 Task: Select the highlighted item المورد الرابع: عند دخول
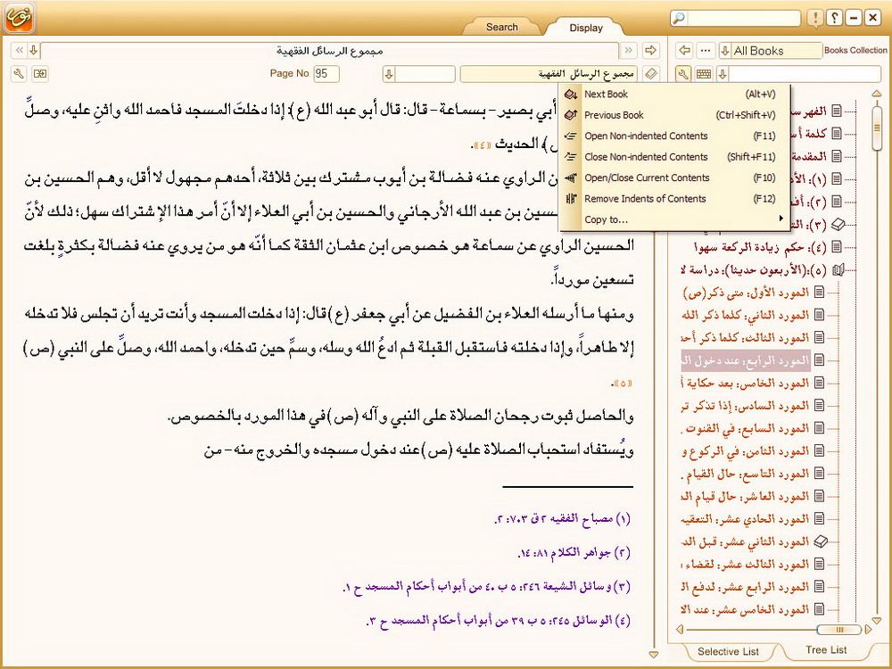[x=745, y=360]
